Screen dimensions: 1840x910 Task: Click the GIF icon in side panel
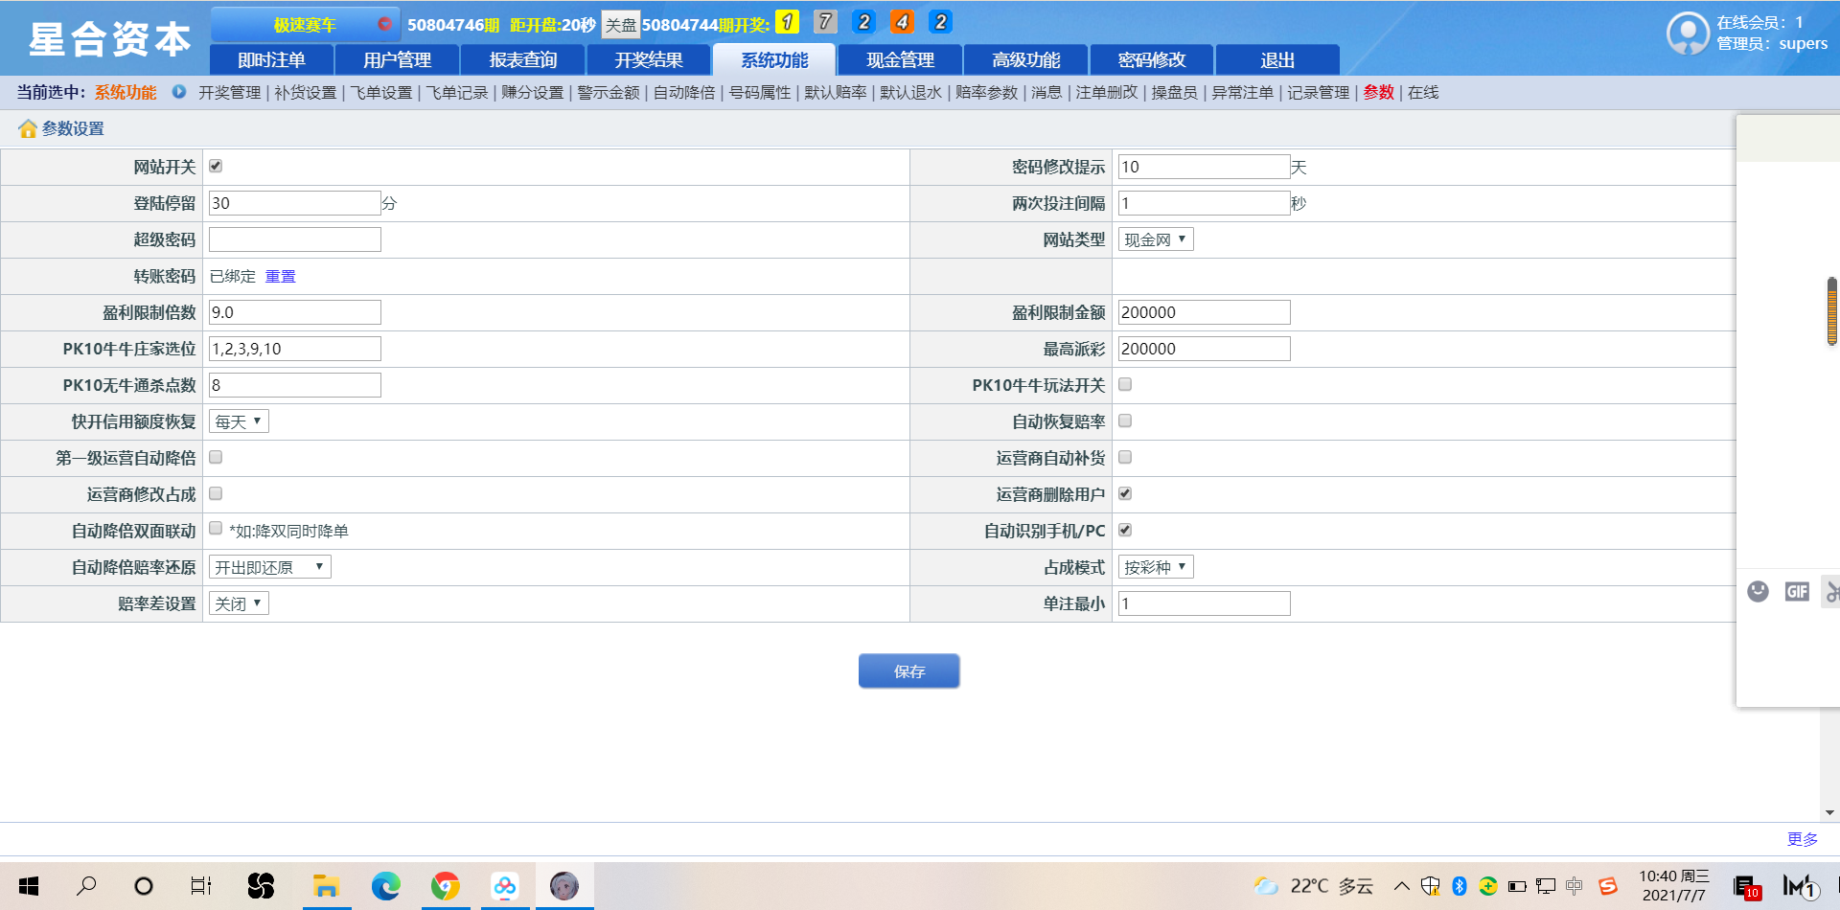point(1797,591)
